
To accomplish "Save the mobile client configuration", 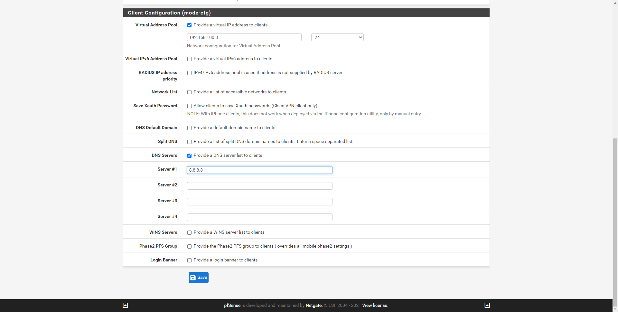I will pos(199,278).
